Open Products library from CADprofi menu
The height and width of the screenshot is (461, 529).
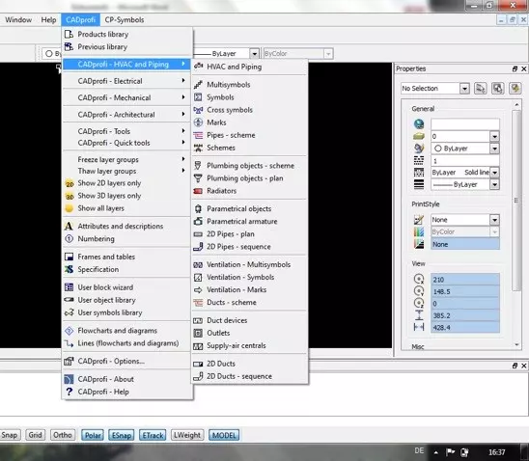click(103, 35)
